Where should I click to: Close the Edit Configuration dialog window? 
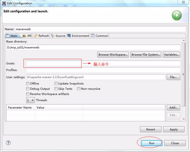[x=183, y=2]
